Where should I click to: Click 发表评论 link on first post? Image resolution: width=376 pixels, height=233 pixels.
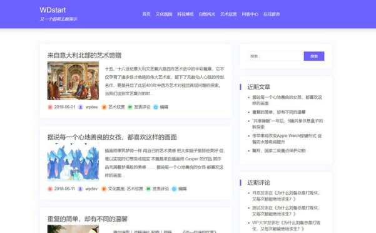(x=142, y=107)
